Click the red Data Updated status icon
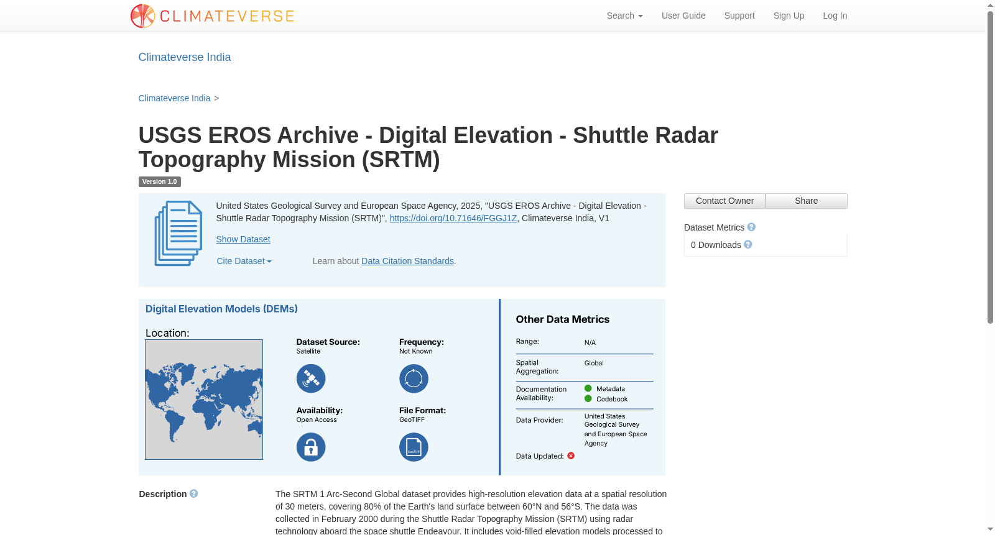Image resolution: width=995 pixels, height=535 pixels. pos(571,456)
